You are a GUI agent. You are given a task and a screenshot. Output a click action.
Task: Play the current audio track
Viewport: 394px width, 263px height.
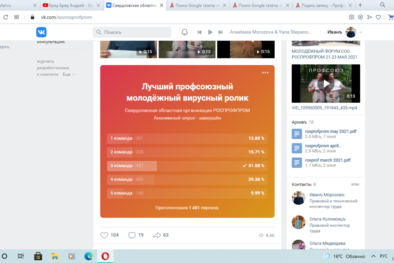[x=210, y=32]
